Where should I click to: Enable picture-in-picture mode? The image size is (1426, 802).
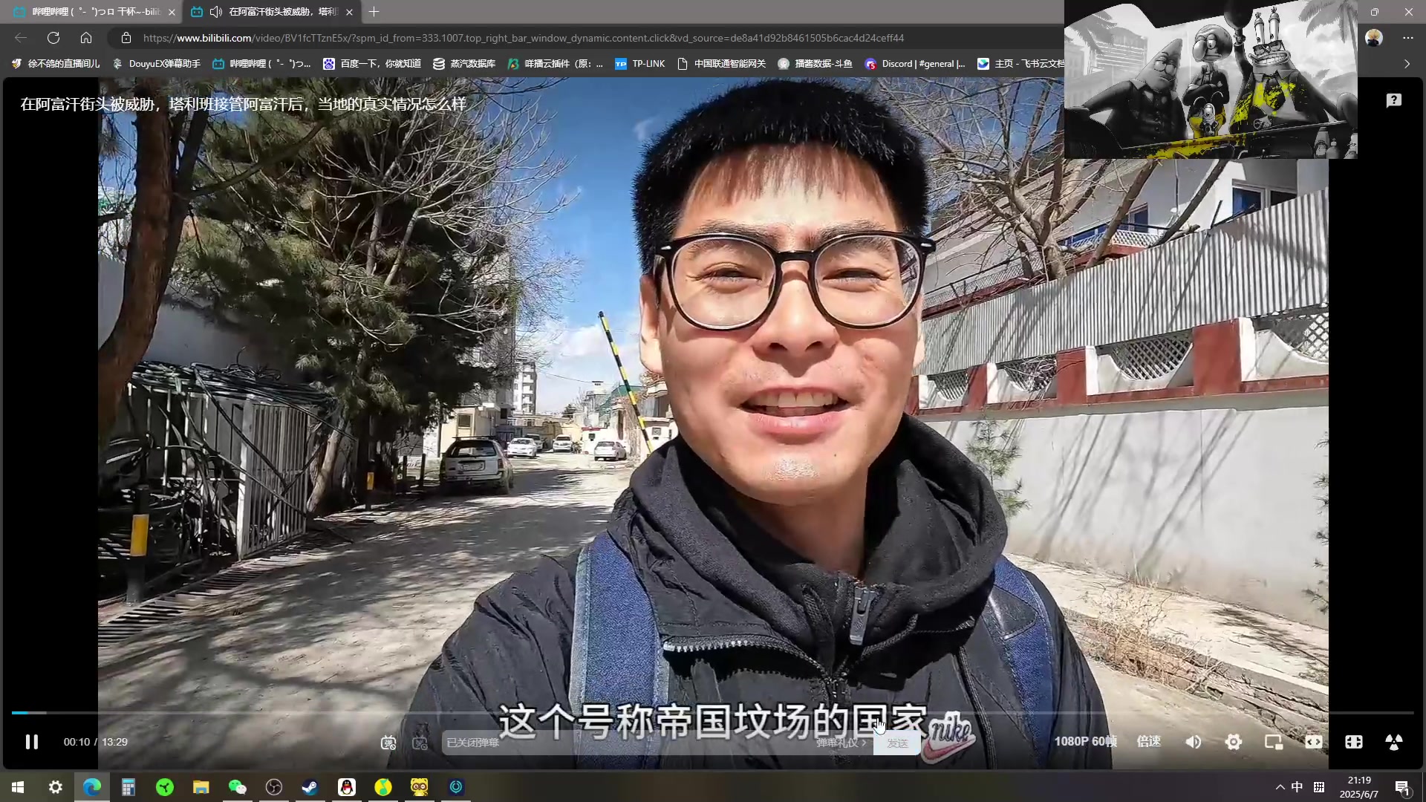(1274, 742)
